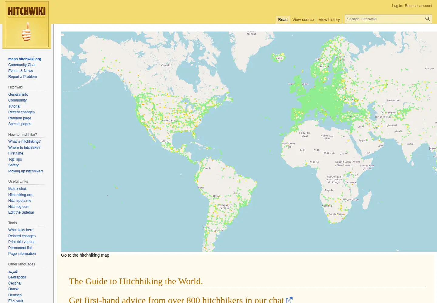The image size is (437, 303).
Task: Open First time guide link
Action: [x=16, y=153]
